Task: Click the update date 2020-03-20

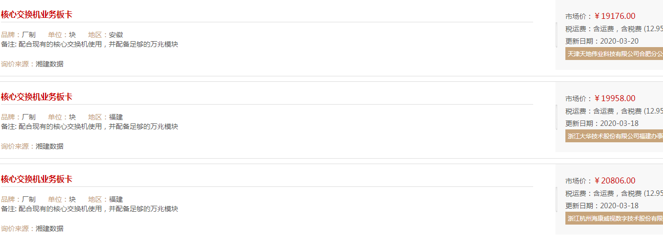Action: point(619,41)
